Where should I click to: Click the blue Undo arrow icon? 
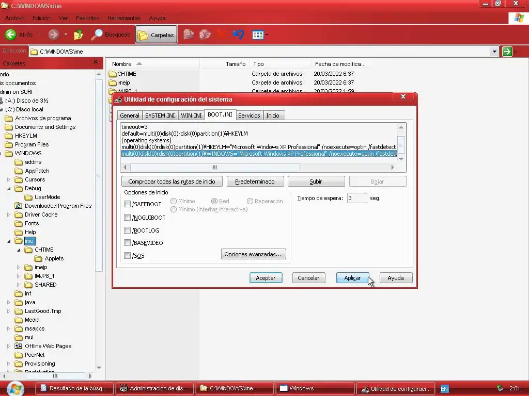(x=239, y=35)
